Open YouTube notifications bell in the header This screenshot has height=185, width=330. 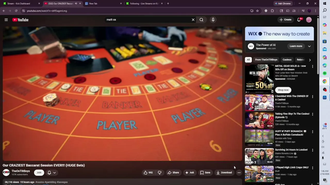pyautogui.click(x=299, y=20)
